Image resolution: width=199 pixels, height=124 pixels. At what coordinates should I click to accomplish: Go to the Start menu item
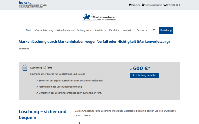[x=28, y=30]
